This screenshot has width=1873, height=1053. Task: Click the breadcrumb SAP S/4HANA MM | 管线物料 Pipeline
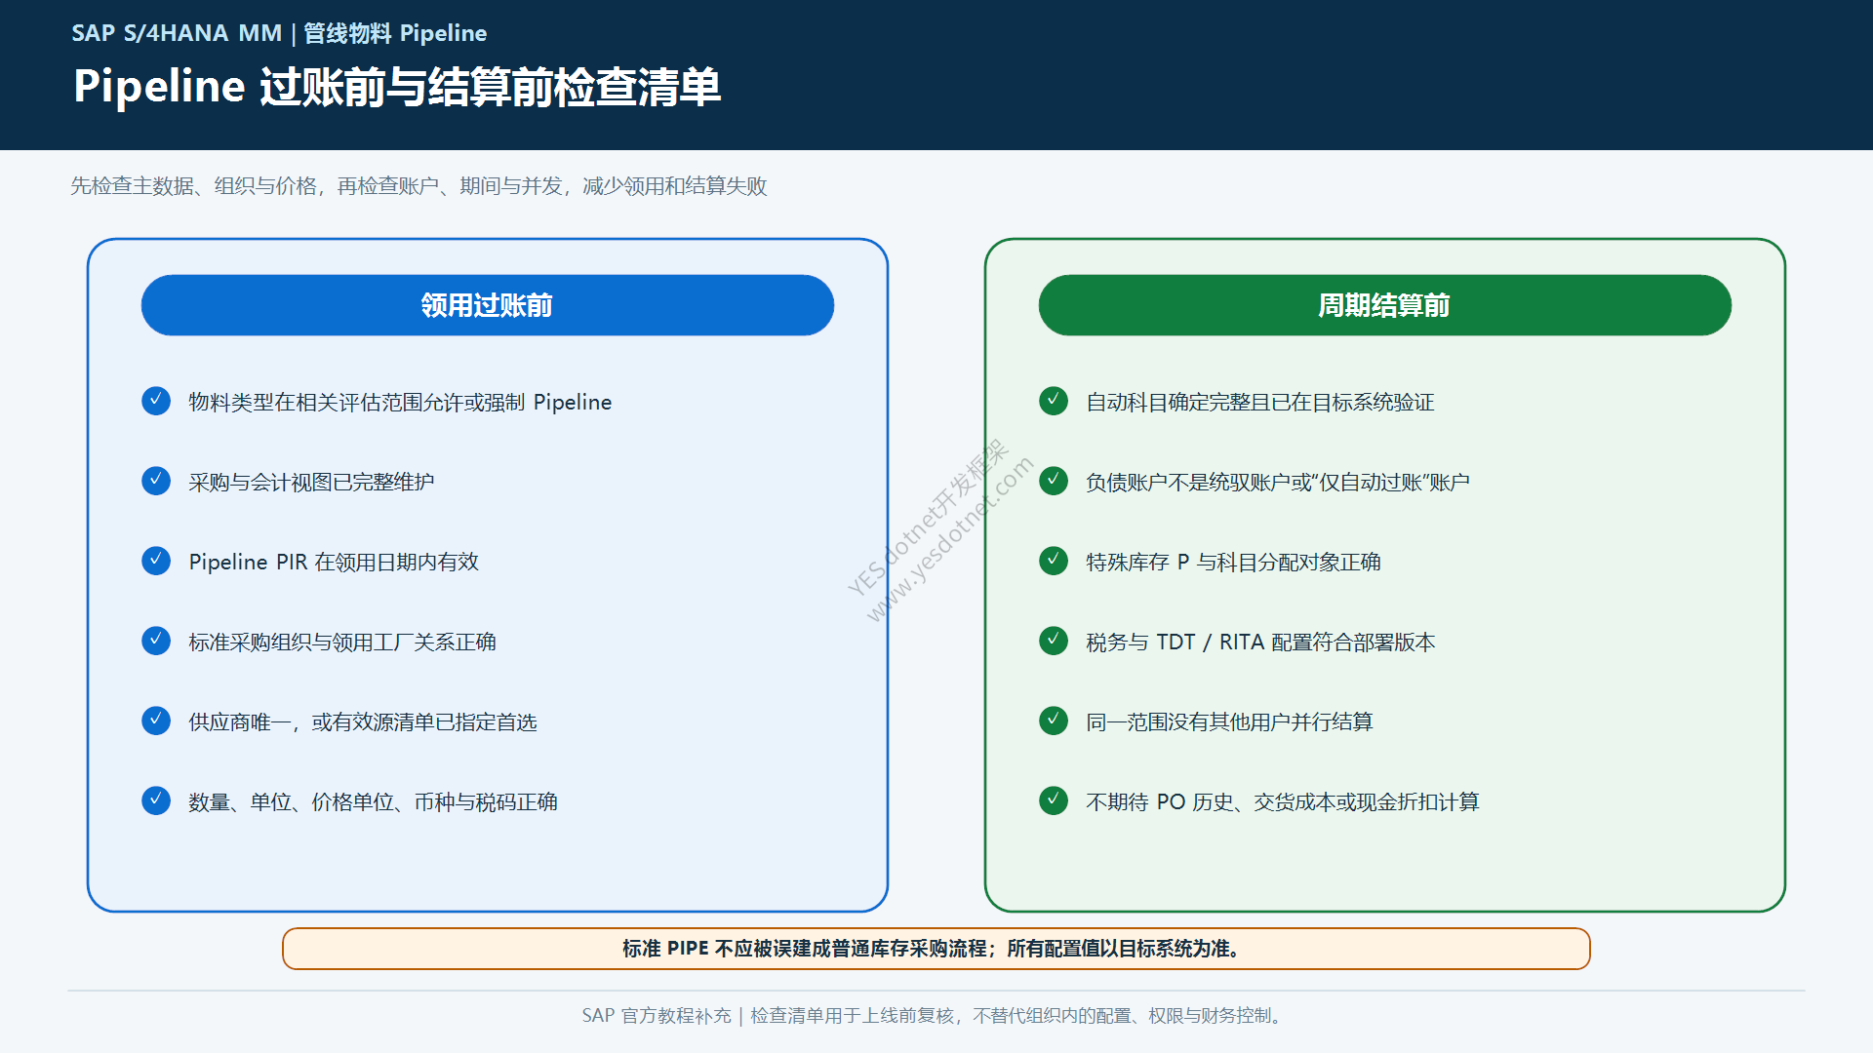(279, 33)
